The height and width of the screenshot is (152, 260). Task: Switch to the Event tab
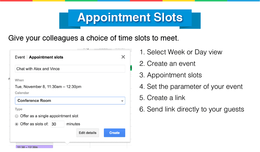pos(20,57)
